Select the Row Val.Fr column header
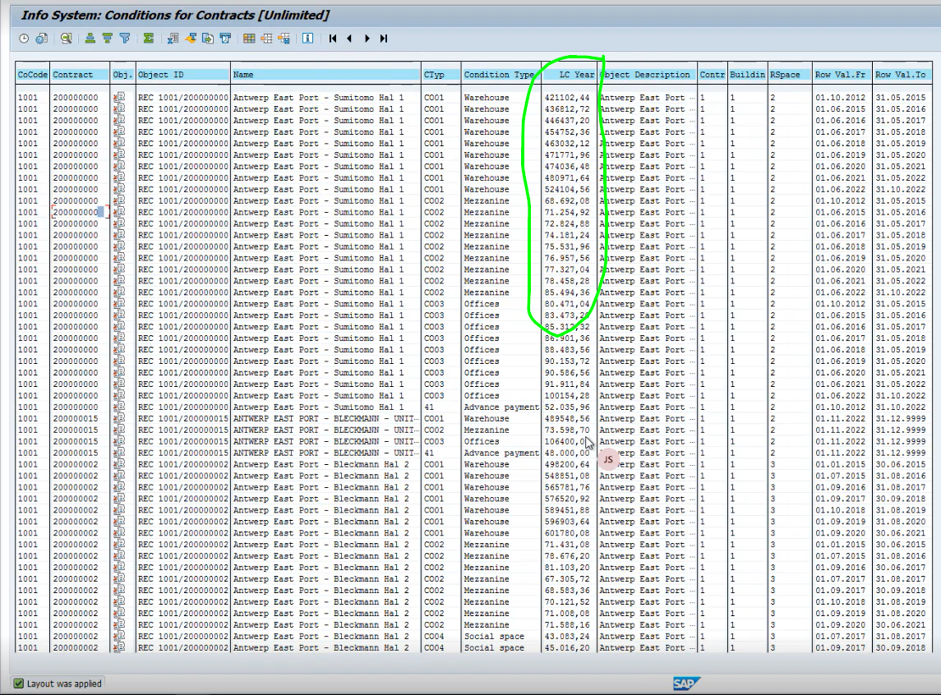The width and height of the screenshot is (941, 695). click(842, 75)
